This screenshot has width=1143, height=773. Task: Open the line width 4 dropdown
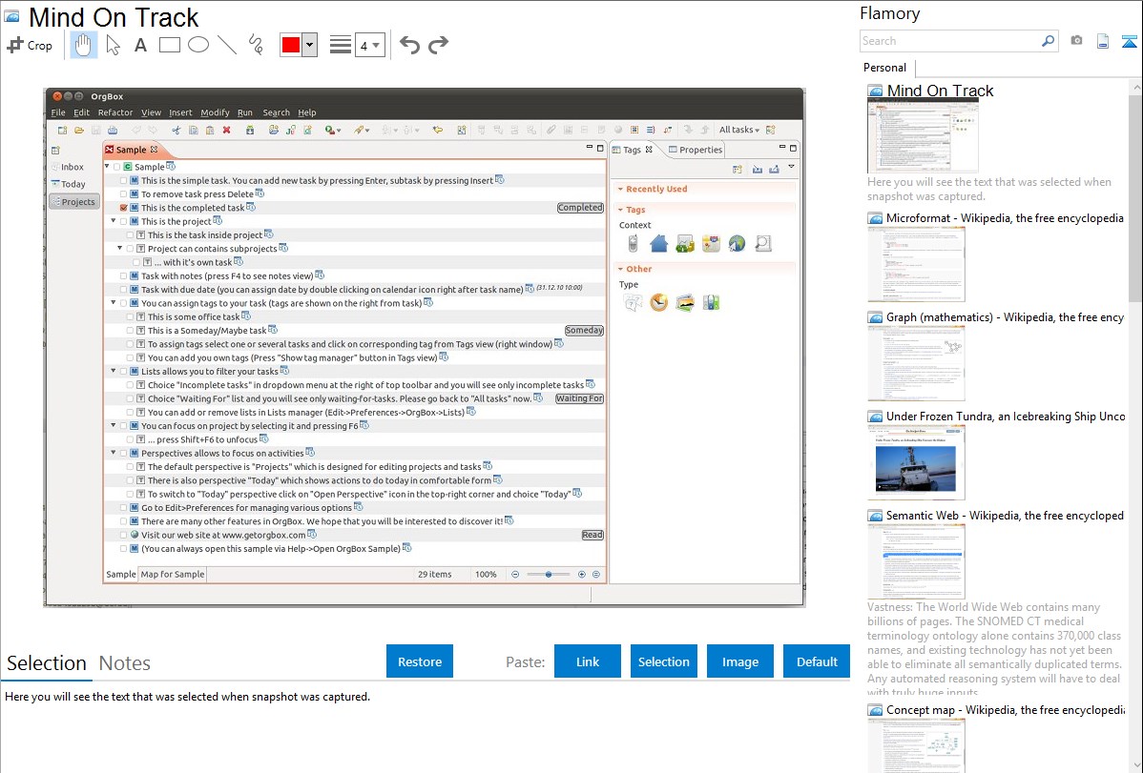click(370, 45)
